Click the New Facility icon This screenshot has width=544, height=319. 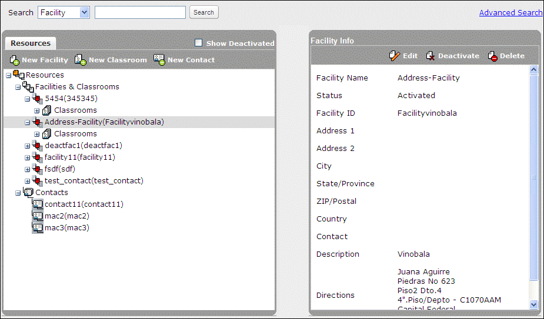[15, 60]
